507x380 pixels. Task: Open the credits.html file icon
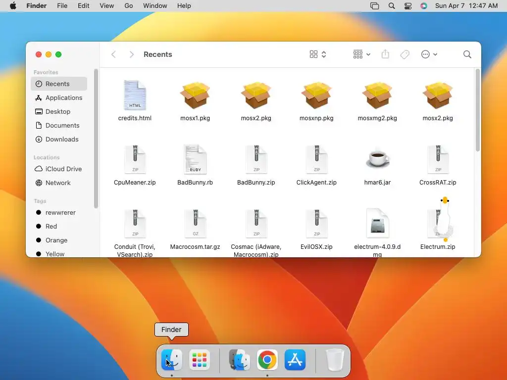click(135, 95)
